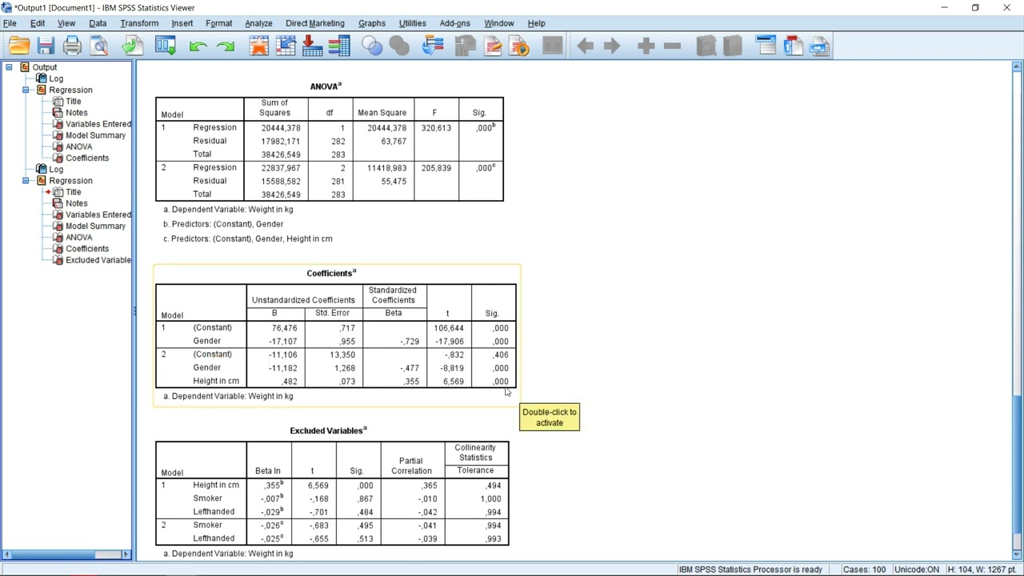Viewport: 1024px width, 576px height.
Task: Click the Go to Variable toolbar icon
Action: (312, 46)
